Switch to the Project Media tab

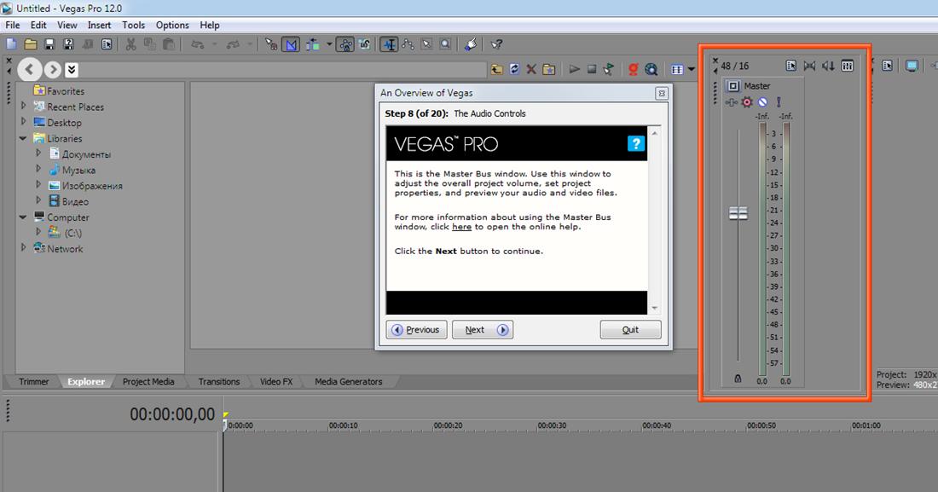tap(148, 381)
